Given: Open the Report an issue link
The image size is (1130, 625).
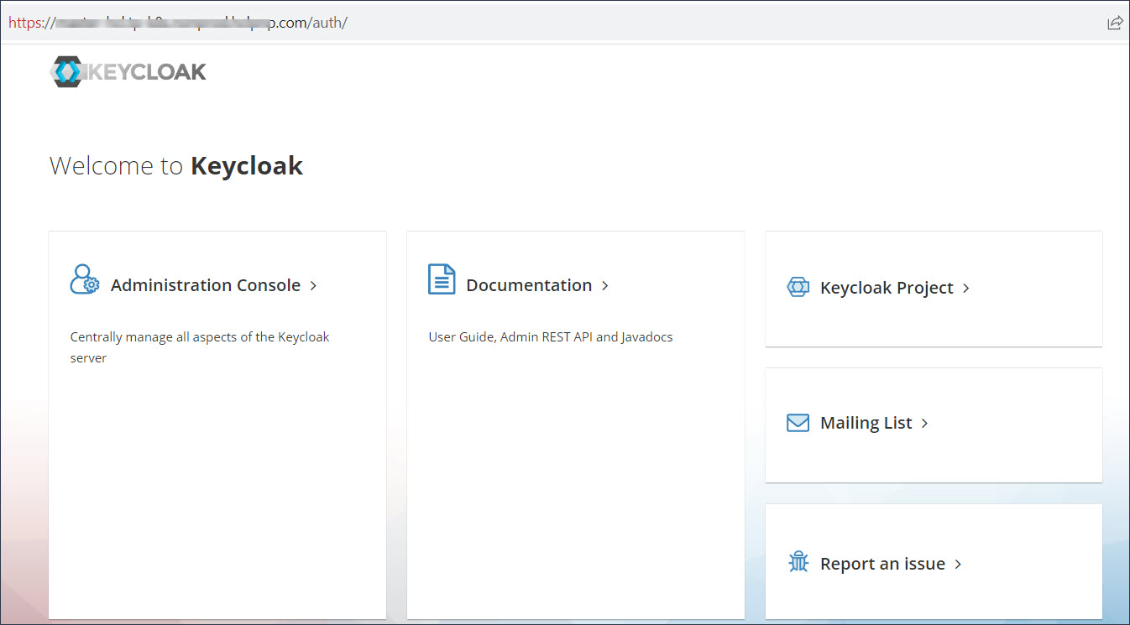Looking at the screenshot, I should pyautogui.click(x=882, y=563).
